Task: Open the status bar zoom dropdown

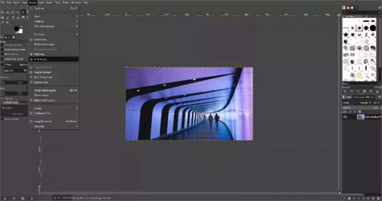Action: click(x=66, y=198)
